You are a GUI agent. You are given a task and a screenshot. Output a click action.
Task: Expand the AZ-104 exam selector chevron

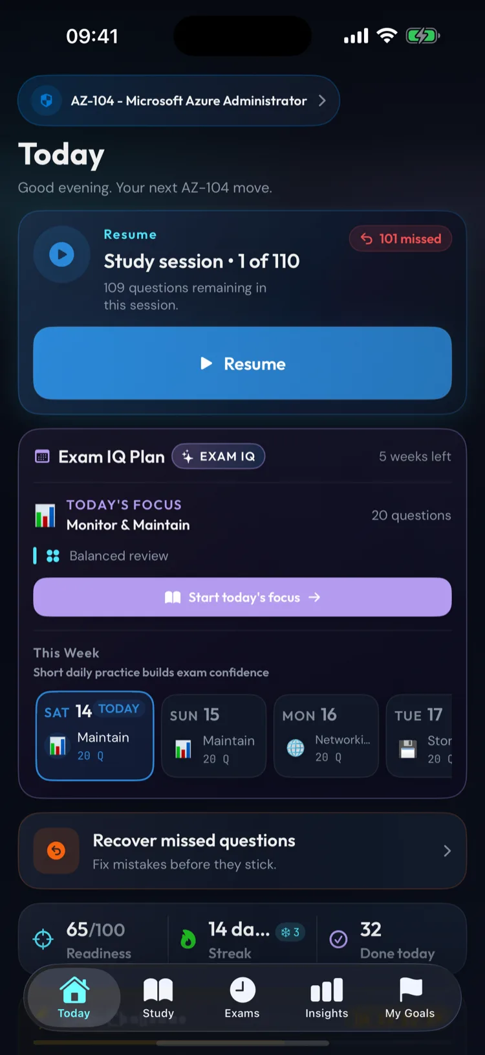(323, 100)
